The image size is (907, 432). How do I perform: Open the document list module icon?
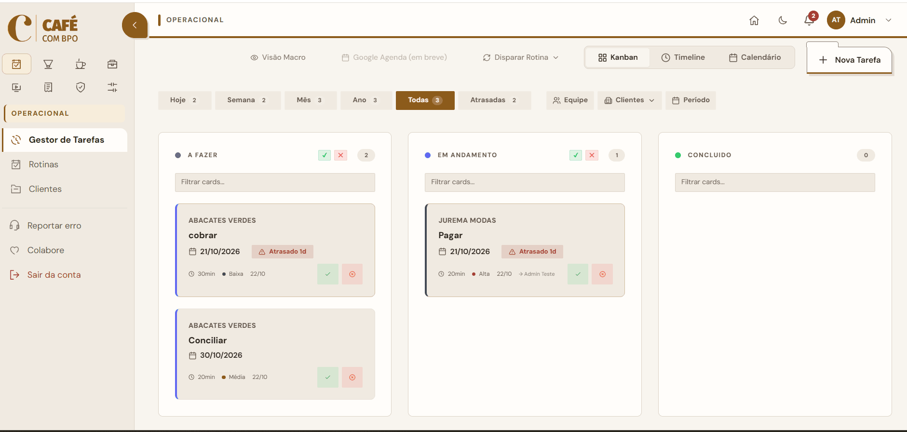[x=48, y=87]
